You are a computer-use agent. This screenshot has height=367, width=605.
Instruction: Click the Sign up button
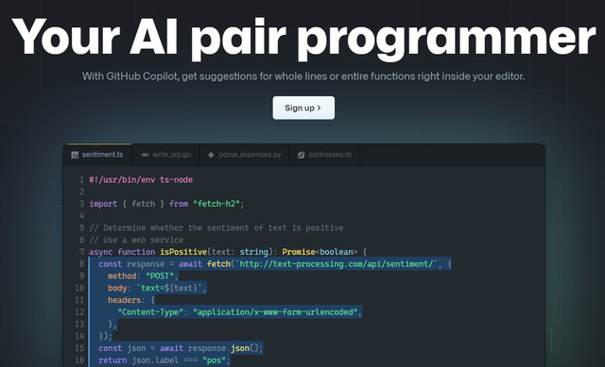[x=303, y=108]
